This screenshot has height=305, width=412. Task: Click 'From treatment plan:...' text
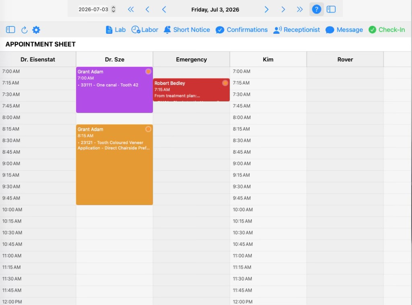point(177,96)
